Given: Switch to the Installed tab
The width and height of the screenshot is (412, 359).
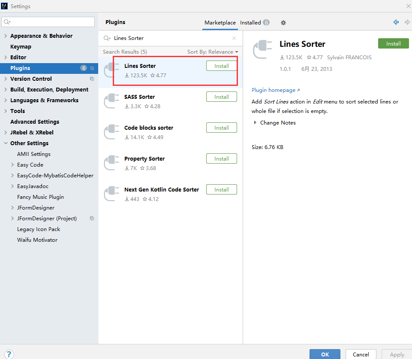Looking at the screenshot, I should (x=255, y=23).
